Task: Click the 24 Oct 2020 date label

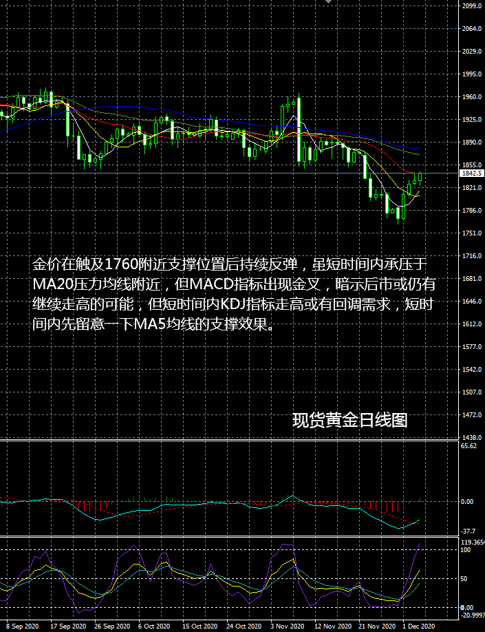Action: point(244,626)
